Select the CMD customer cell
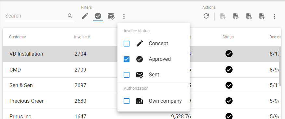285x119 pixels. click(x=15, y=70)
